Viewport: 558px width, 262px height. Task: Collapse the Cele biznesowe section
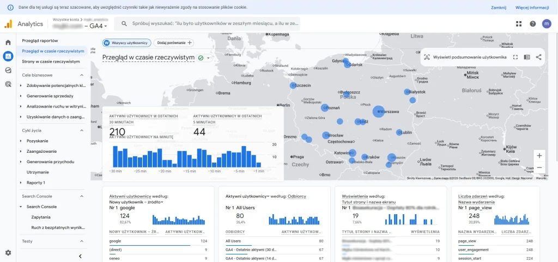(x=82, y=75)
